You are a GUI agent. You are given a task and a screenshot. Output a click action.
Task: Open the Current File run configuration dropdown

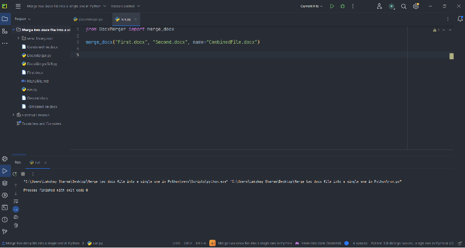312,6
